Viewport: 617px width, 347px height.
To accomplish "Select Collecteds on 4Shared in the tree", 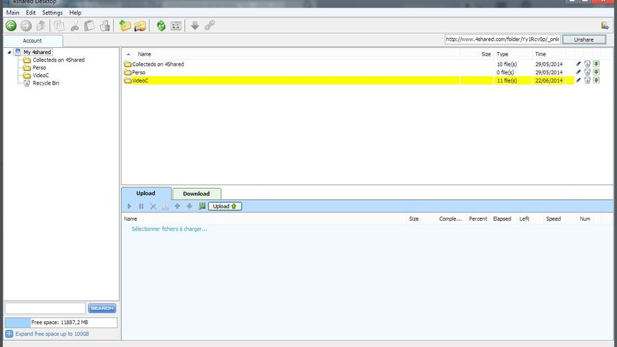I will pyautogui.click(x=58, y=60).
